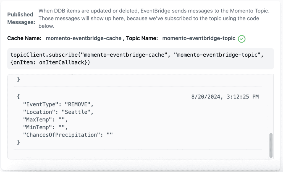Click the Cache Name label

coord(24,38)
